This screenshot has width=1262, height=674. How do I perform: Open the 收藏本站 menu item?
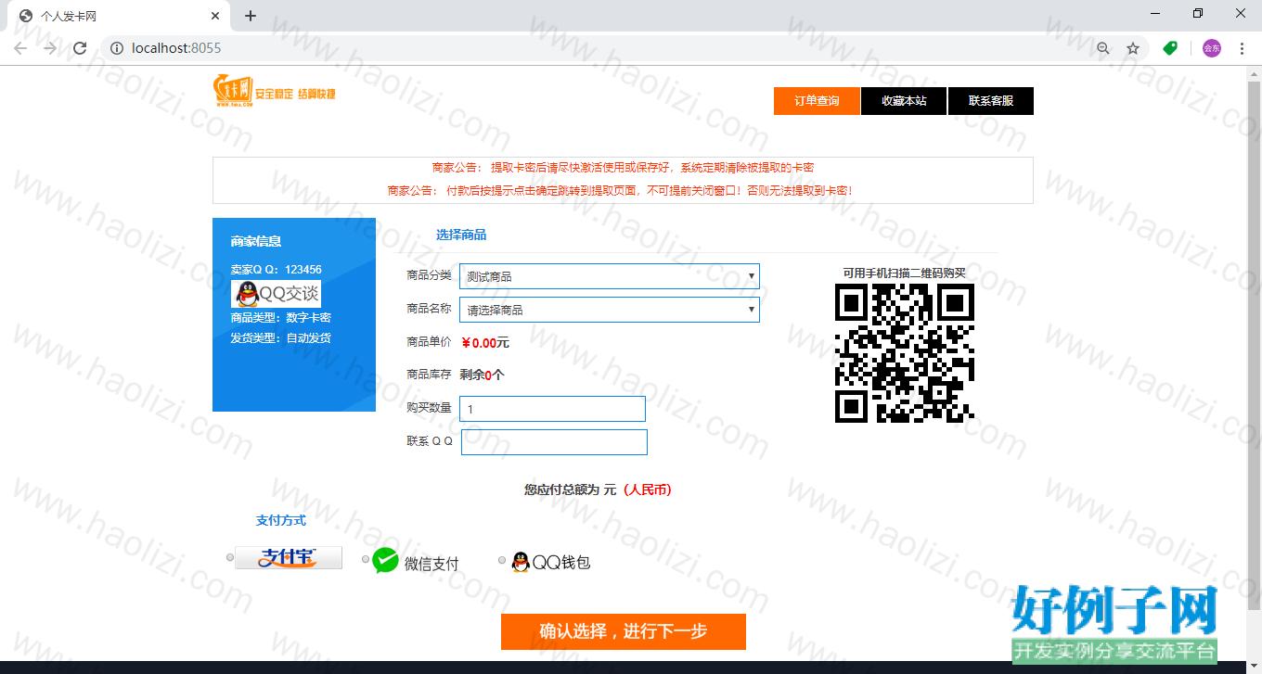pyautogui.click(x=904, y=101)
